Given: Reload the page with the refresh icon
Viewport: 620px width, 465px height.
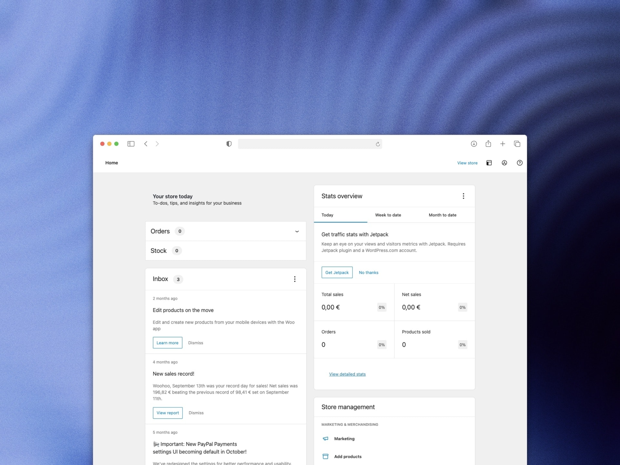Looking at the screenshot, I should coord(377,144).
